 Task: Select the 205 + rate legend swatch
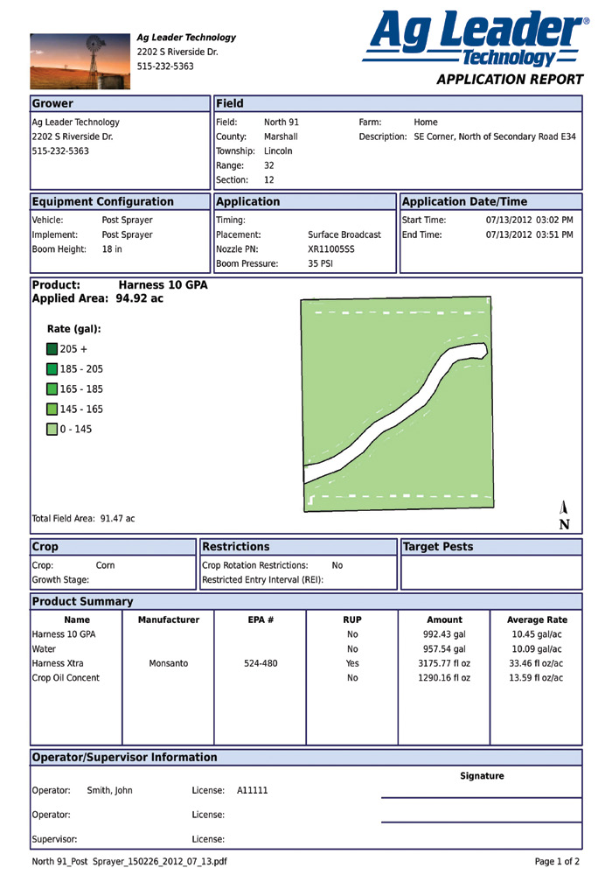52,349
